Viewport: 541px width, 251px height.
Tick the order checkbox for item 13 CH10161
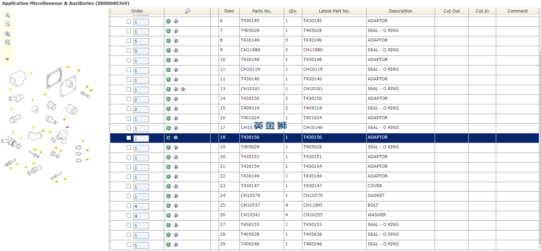[x=129, y=89]
